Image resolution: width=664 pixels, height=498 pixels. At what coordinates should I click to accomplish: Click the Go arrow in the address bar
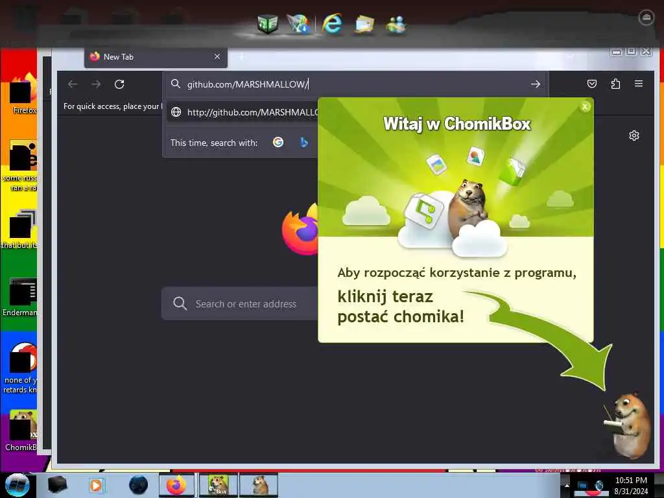[535, 84]
